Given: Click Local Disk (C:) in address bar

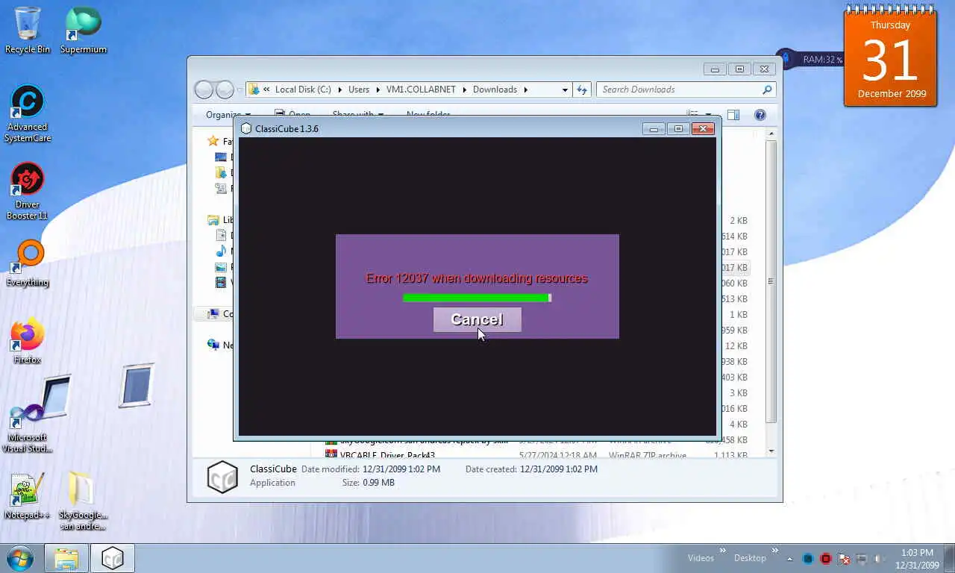Looking at the screenshot, I should click(303, 90).
